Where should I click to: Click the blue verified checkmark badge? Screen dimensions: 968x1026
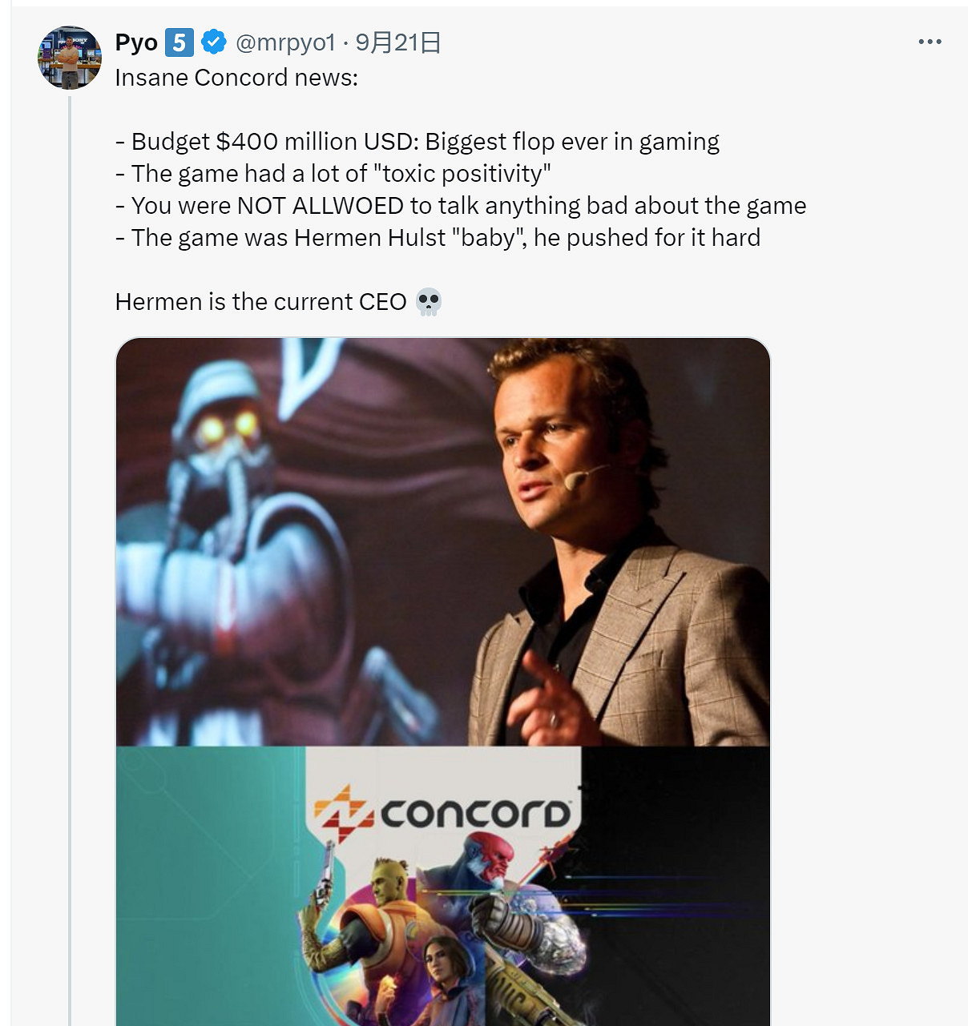point(213,42)
